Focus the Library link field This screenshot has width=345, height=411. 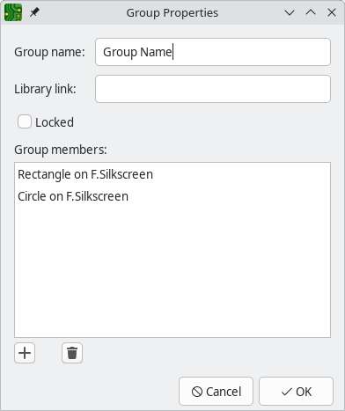[x=213, y=89]
